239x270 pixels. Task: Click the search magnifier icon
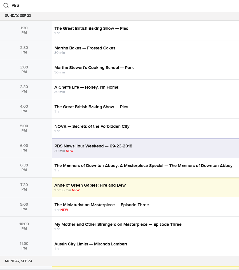6,6
